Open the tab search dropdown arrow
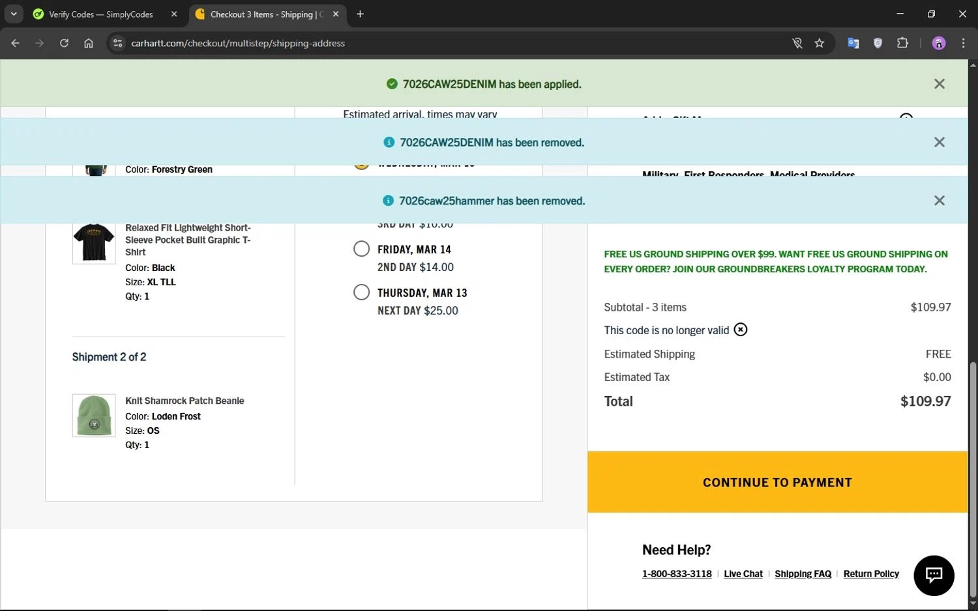 (14, 14)
